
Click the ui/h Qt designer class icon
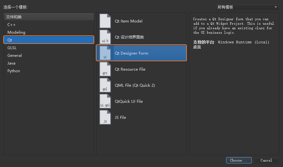coord(105,37)
